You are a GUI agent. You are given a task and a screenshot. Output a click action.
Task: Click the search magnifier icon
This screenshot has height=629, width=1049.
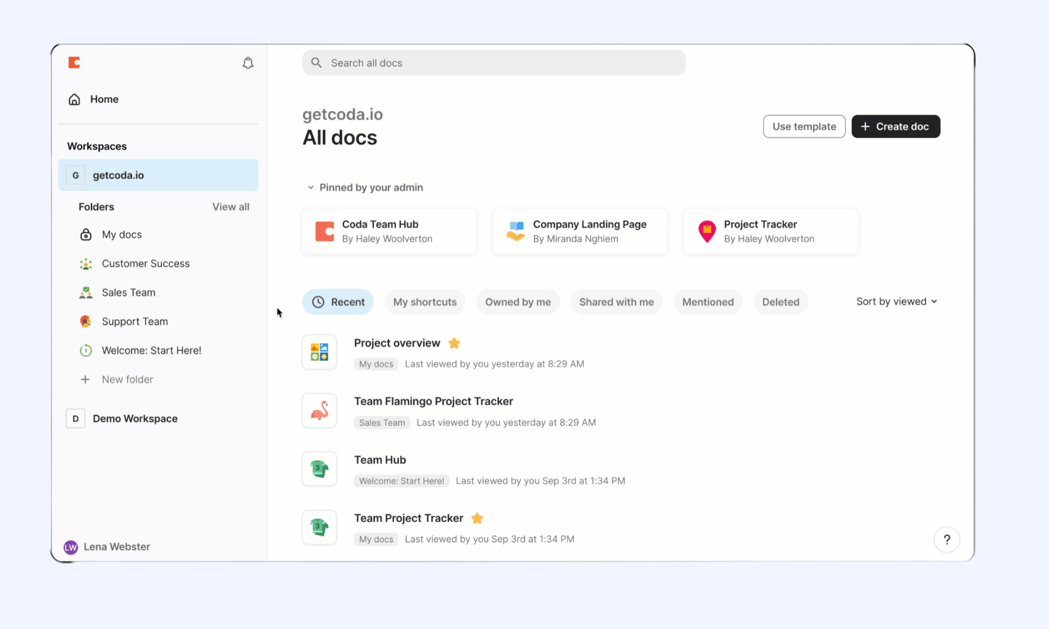(316, 63)
